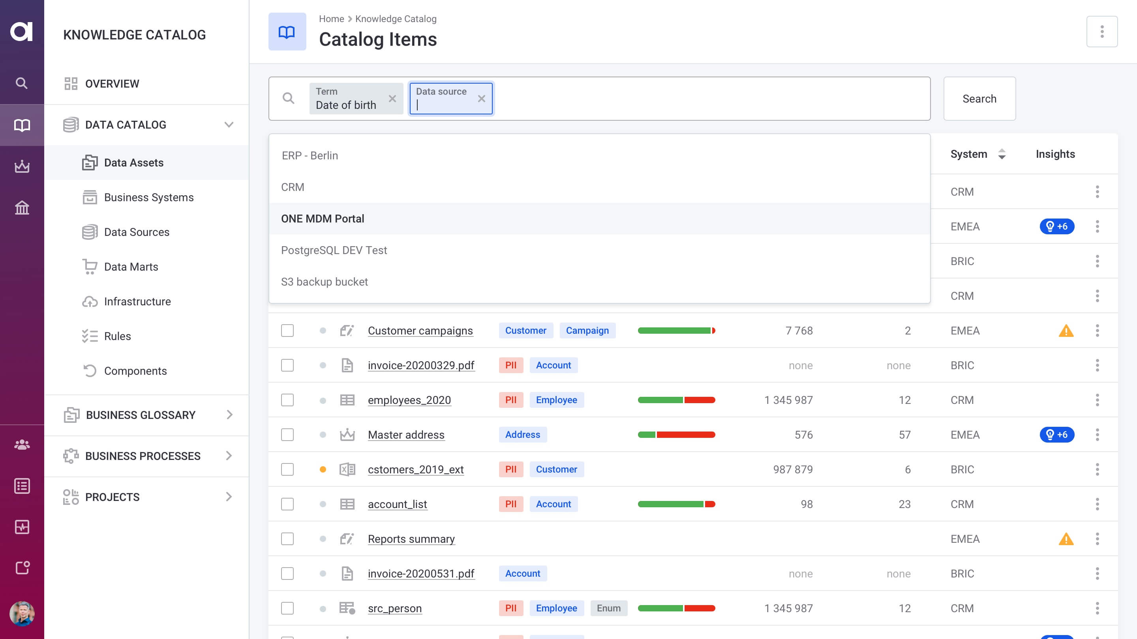Click warning icon on Customer campaigns row
1137x639 pixels.
pyautogui.click(x=1066, y=331)
